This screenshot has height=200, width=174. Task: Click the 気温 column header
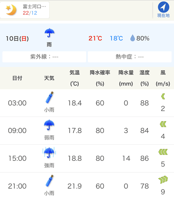coord(74,73)
